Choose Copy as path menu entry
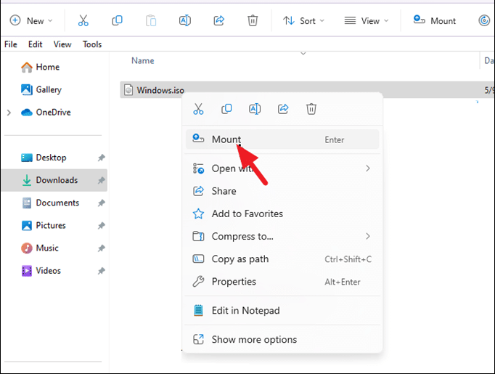The width and height of the screenshot is (495, 374). 240,259
